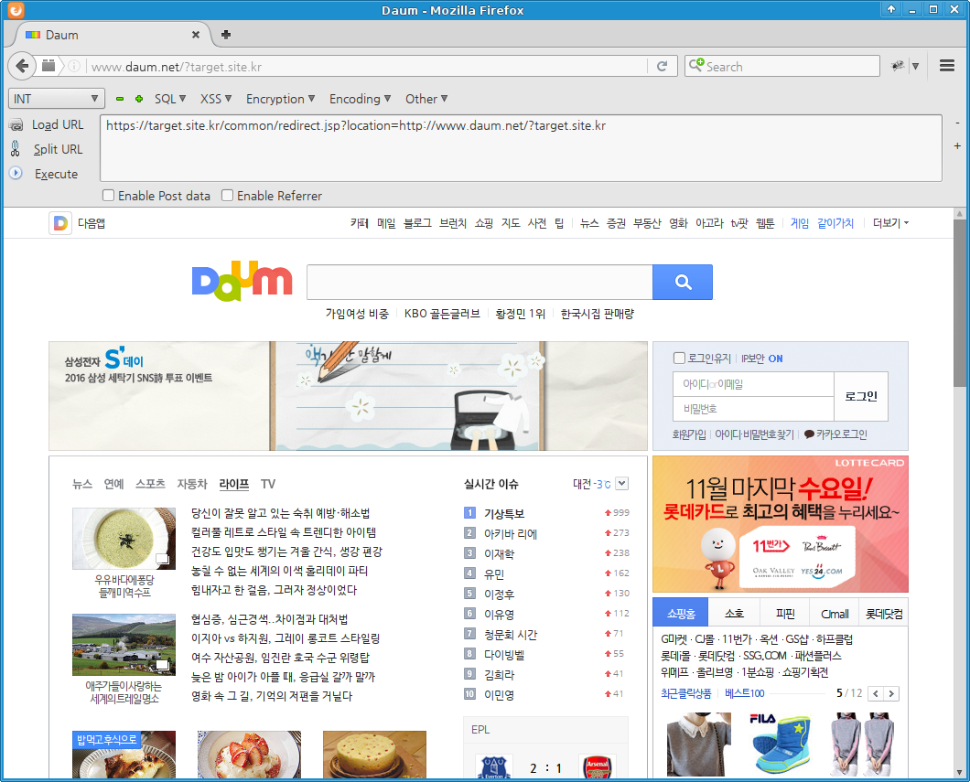Image resolution: width=970 pixels, height=782 pixels.
Task: Click the Split URL scissors icon
Action: [16, 149]
